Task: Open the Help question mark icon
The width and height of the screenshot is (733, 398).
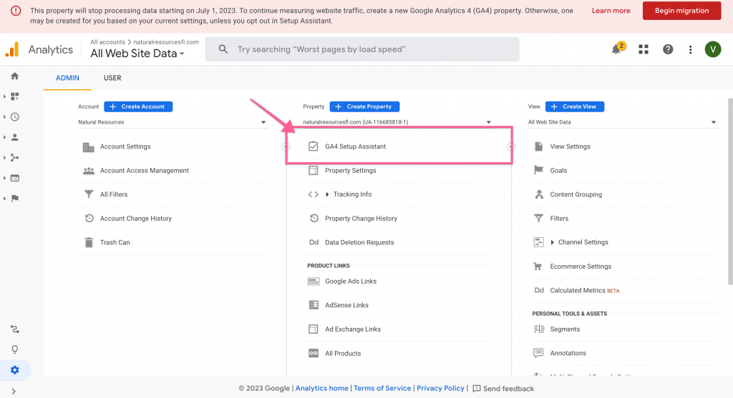Action: 668,49
